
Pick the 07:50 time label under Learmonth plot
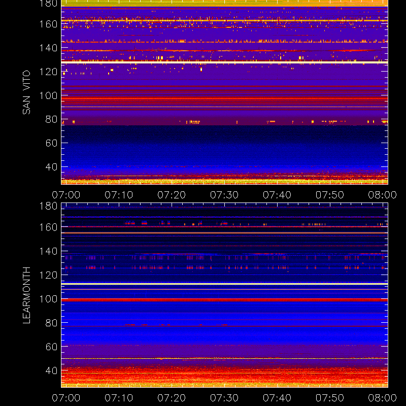click(x=330, y=398)
